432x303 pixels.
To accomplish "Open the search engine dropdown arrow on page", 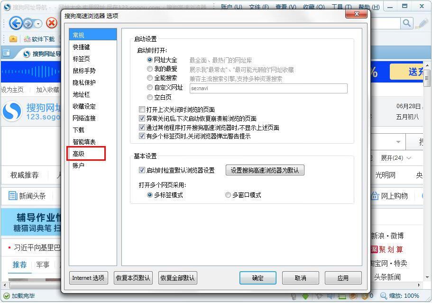I will click(x=398, y=142).
